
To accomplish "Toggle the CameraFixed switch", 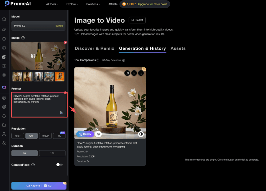I will click(x=59, y=165).
